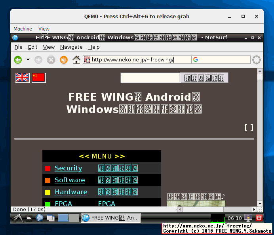Open the NetSurf Edit menu
The width and height of the screenshot is (274, 235).
pos(33,47)
